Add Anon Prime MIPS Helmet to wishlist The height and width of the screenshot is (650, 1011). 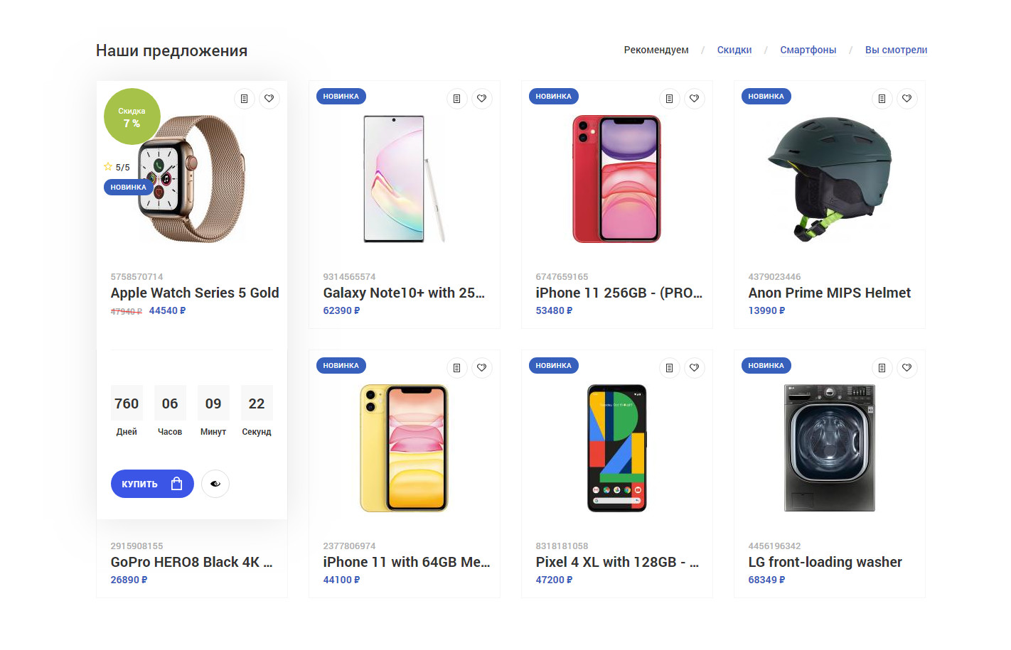pyautogui.click(x=906, y=99)
